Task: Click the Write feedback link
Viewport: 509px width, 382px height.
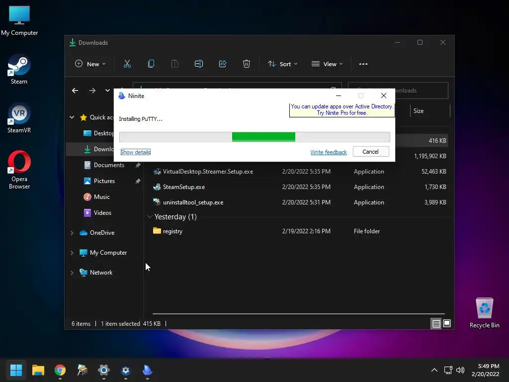Action: pos(329,152)
